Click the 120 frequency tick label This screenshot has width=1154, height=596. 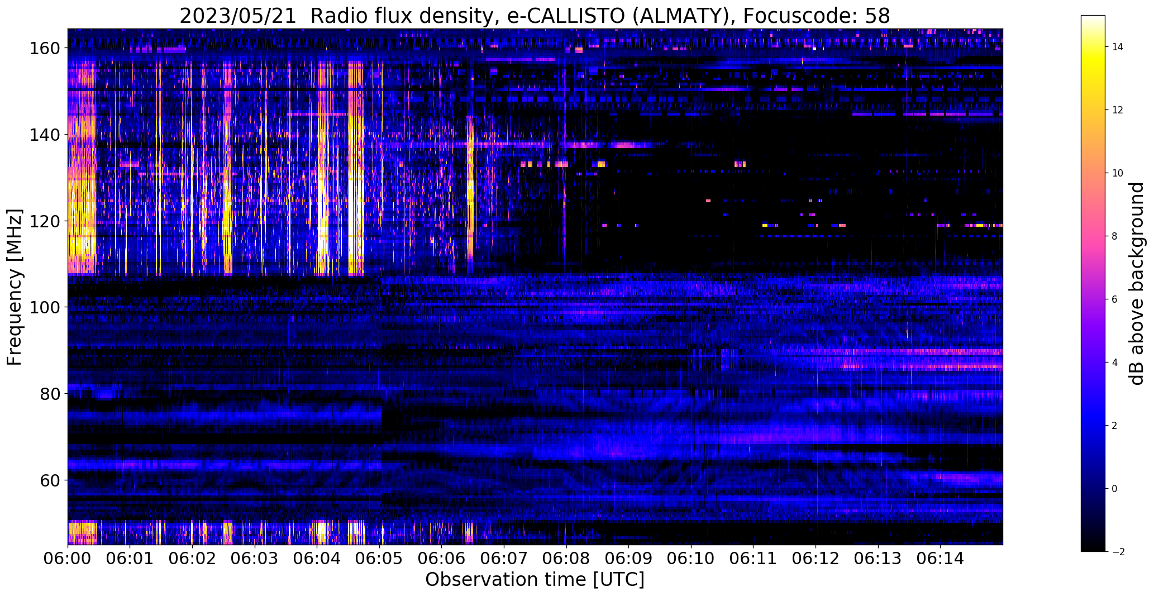pyautogui.click(x=44, y=221)
